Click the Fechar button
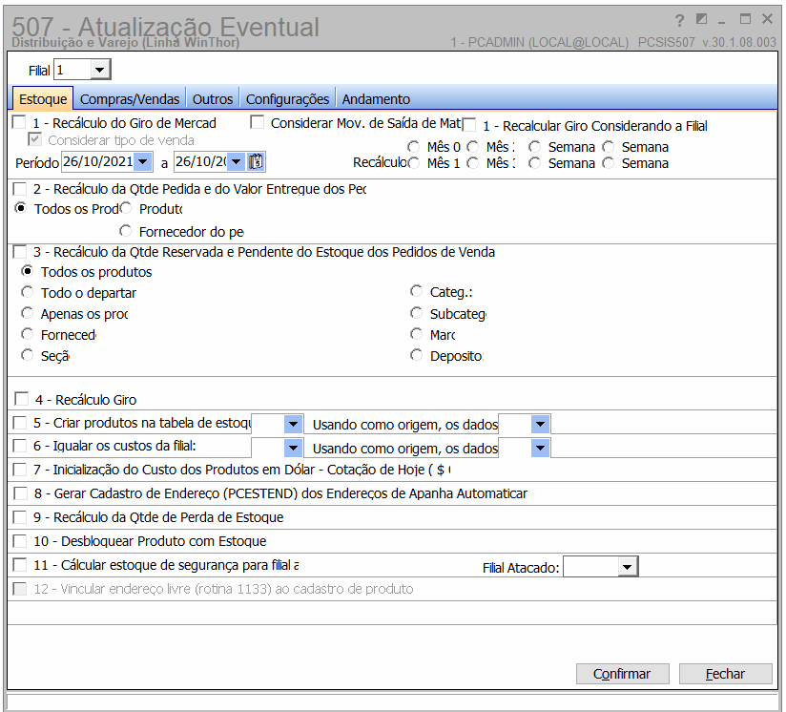The image size is (786, 712). (725, 674)
